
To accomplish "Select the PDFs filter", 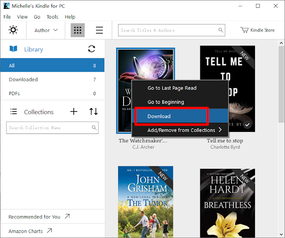I will click(x=52, y=93).
